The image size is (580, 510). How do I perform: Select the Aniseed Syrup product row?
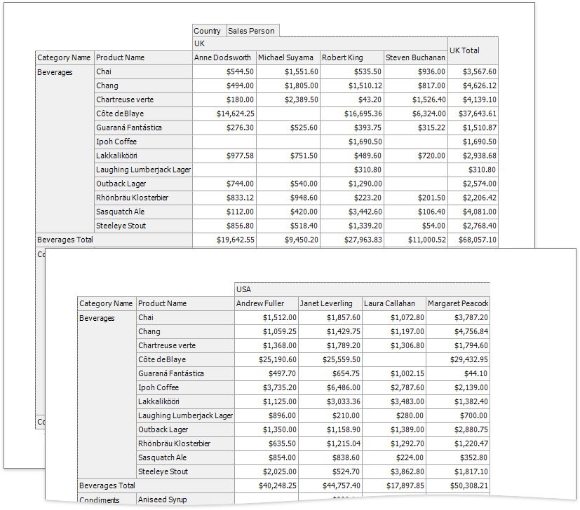point(163,500)
